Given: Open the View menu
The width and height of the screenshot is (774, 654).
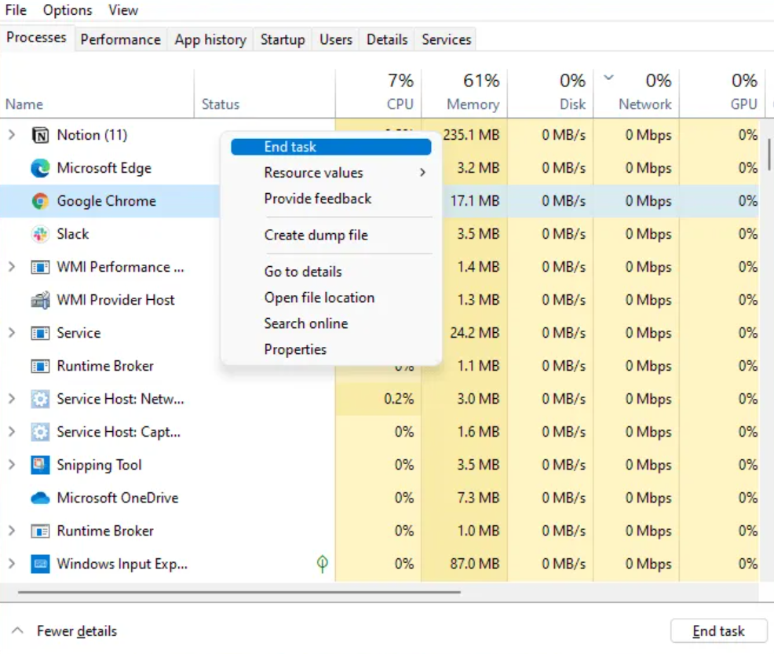Looking at the screenshot, I should [123, 10].
